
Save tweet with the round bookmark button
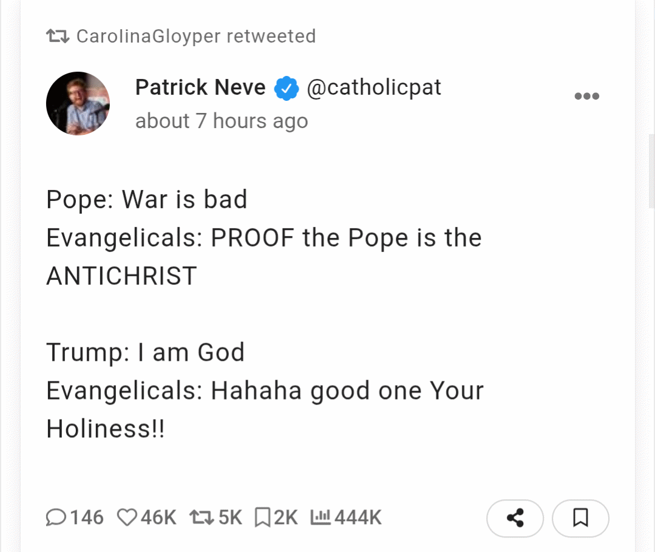tap(580, 519)
